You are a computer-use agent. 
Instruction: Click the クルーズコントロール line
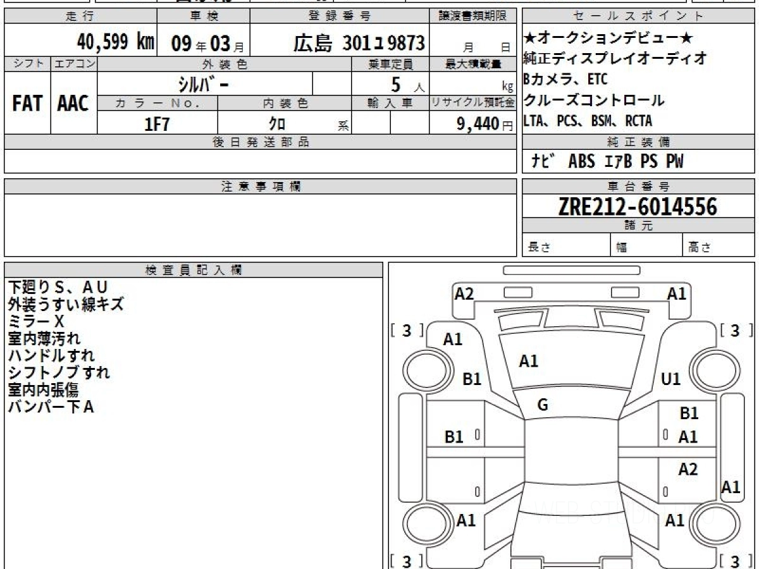(x=594, y=99)
